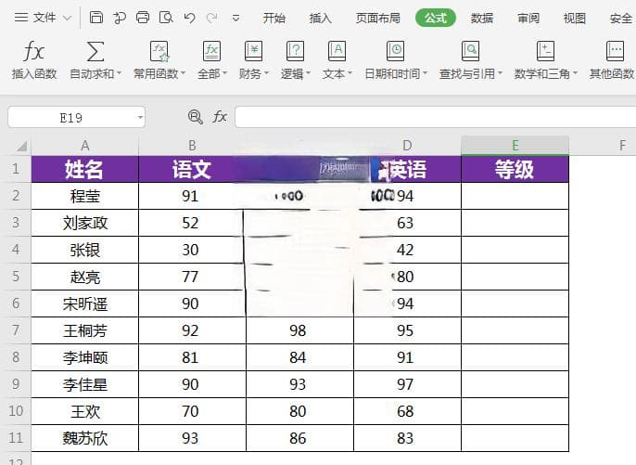
Task: Switch to the 审阅 tab
Action: point(528,19)
